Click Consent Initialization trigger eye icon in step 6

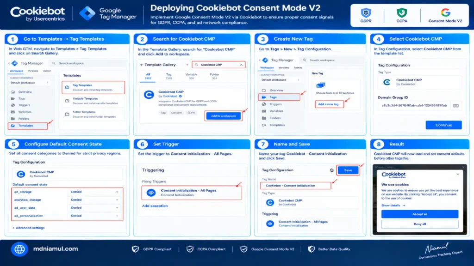(x=151, y=193)
